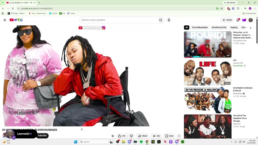
Task: Open the Life movie thumbnail
Action: tap(208, 72)
